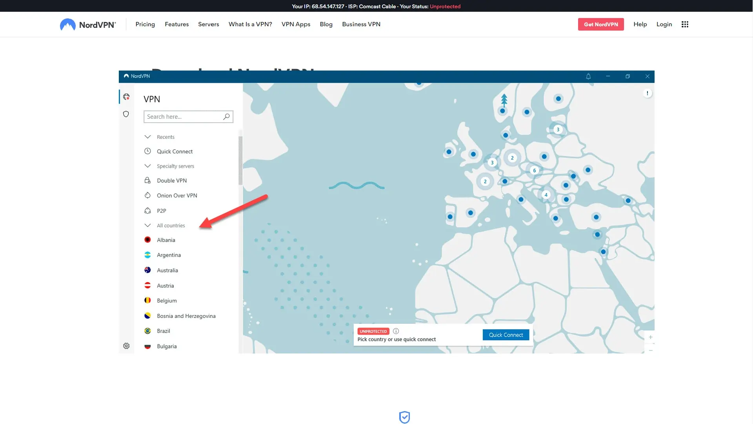Click the Unprotected status in top banner
The width and height of the screenshot is (753, 424).
(x=445, y=6)
